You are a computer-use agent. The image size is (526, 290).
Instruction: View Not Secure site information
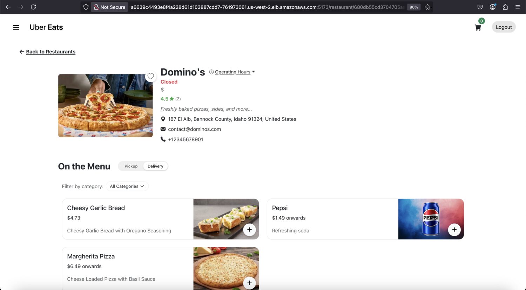coord(109,7)
